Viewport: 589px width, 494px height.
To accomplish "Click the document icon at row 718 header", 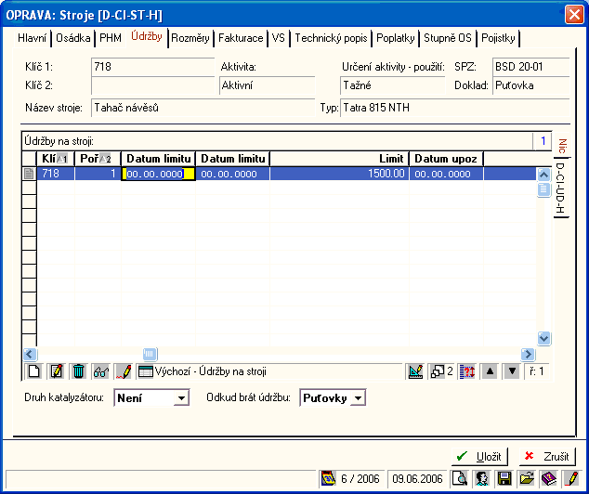I will pyautogui.click(x=29, y=174).
